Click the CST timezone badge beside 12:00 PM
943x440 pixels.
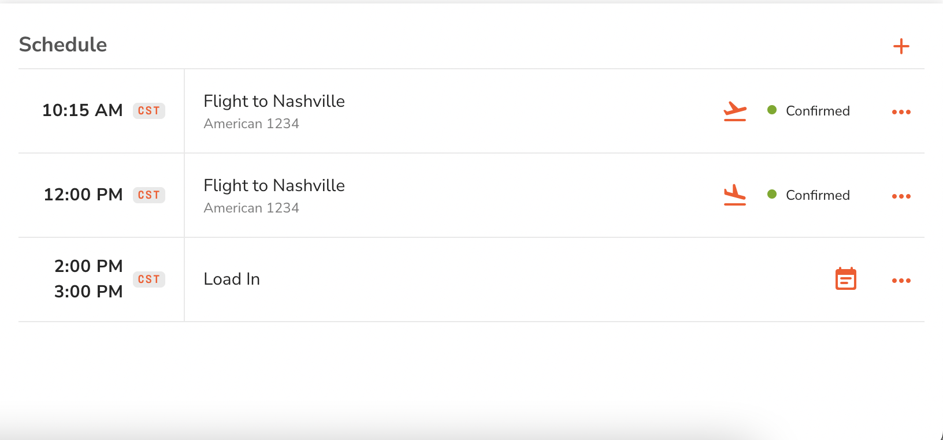tap(149, 195)
